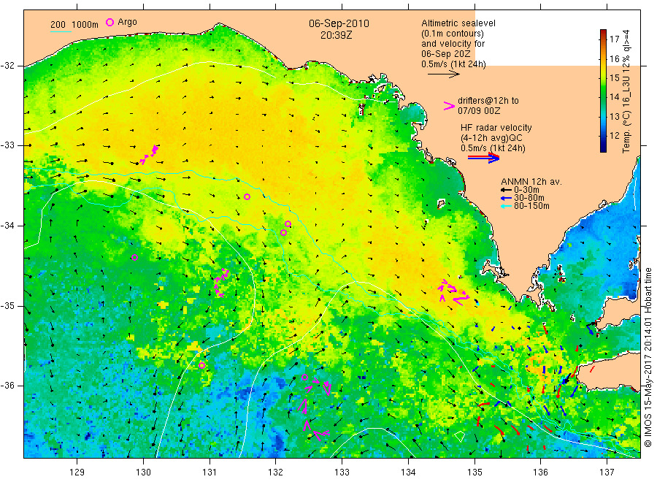Click the Argo float marker near 131, -35.7
Image resolution: width=657 pixels, height=482 pixels.
(201, 365)
